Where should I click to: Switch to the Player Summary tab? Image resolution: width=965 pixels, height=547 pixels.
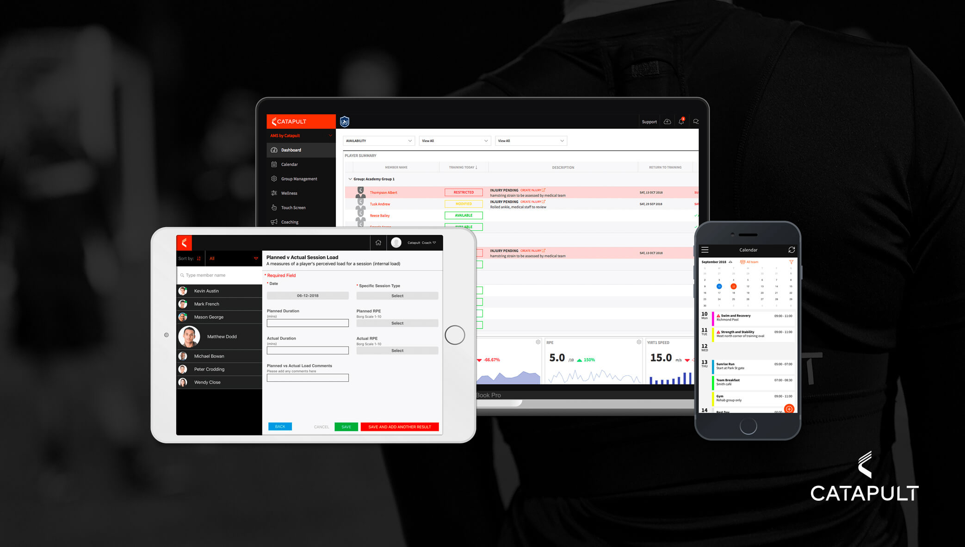(360, 155)
